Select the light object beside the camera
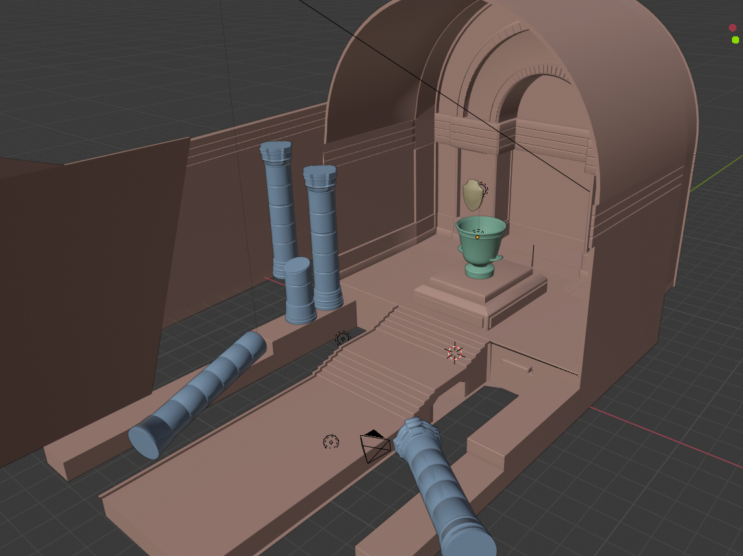The height and width of the screenshot is (556, 743). tap(331, 442)
